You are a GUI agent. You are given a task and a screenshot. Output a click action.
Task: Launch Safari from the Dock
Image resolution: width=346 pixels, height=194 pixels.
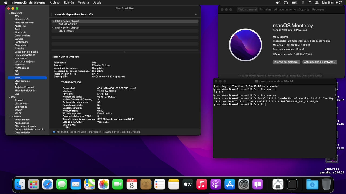[48, 184]
